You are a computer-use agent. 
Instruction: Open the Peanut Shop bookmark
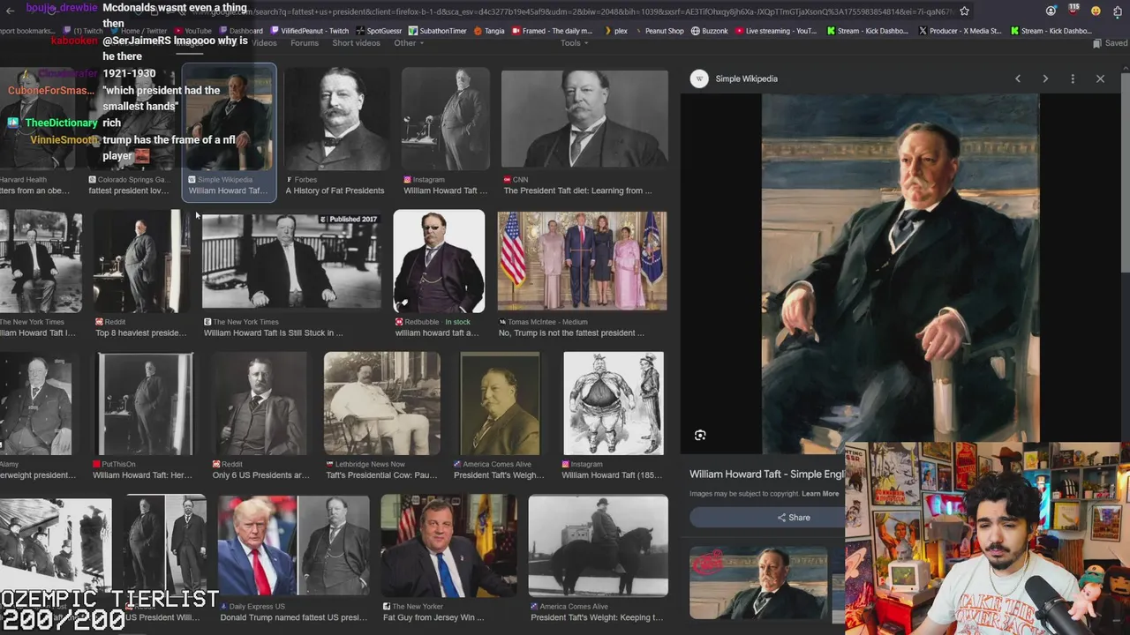pos(659,31)
